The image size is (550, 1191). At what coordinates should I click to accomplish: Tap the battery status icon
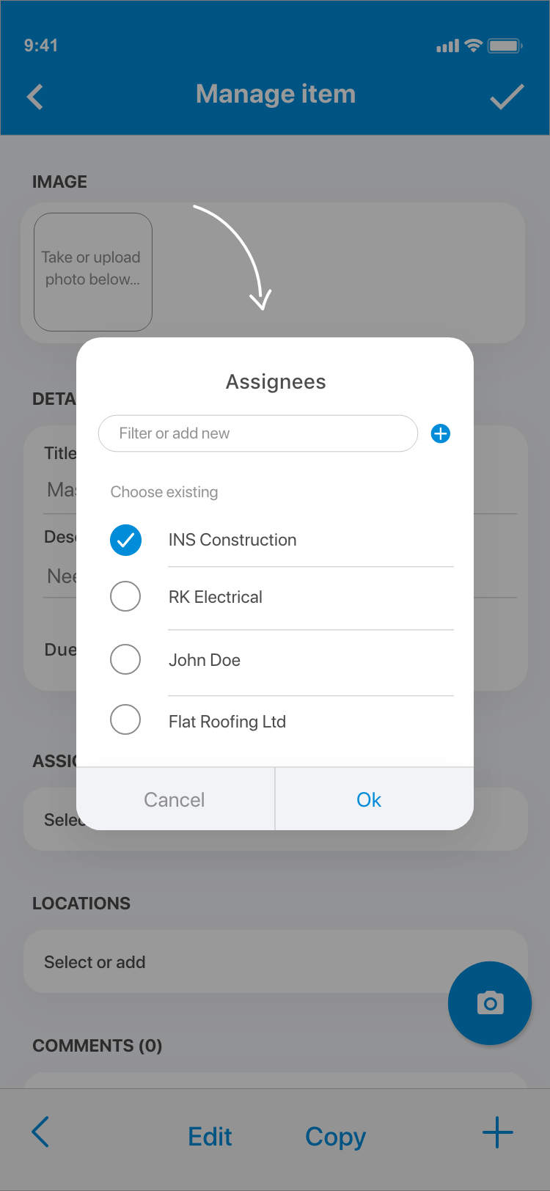pos(505,45)
